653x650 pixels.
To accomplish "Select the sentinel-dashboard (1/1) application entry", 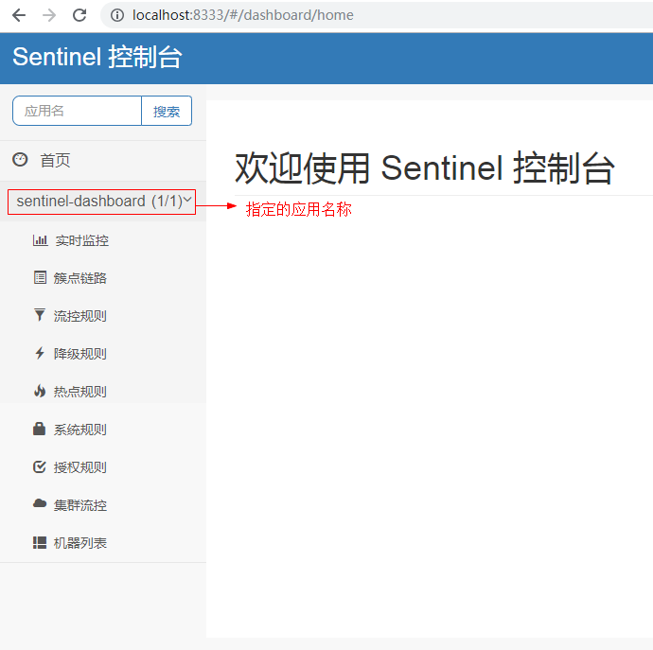I will [95, 202].
